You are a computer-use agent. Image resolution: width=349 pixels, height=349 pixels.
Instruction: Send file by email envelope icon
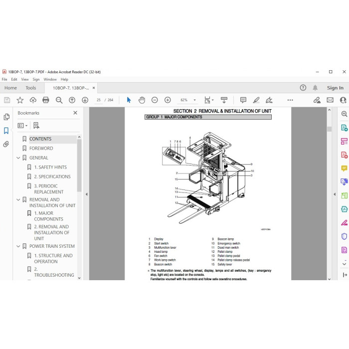click(x=330, y=100)
